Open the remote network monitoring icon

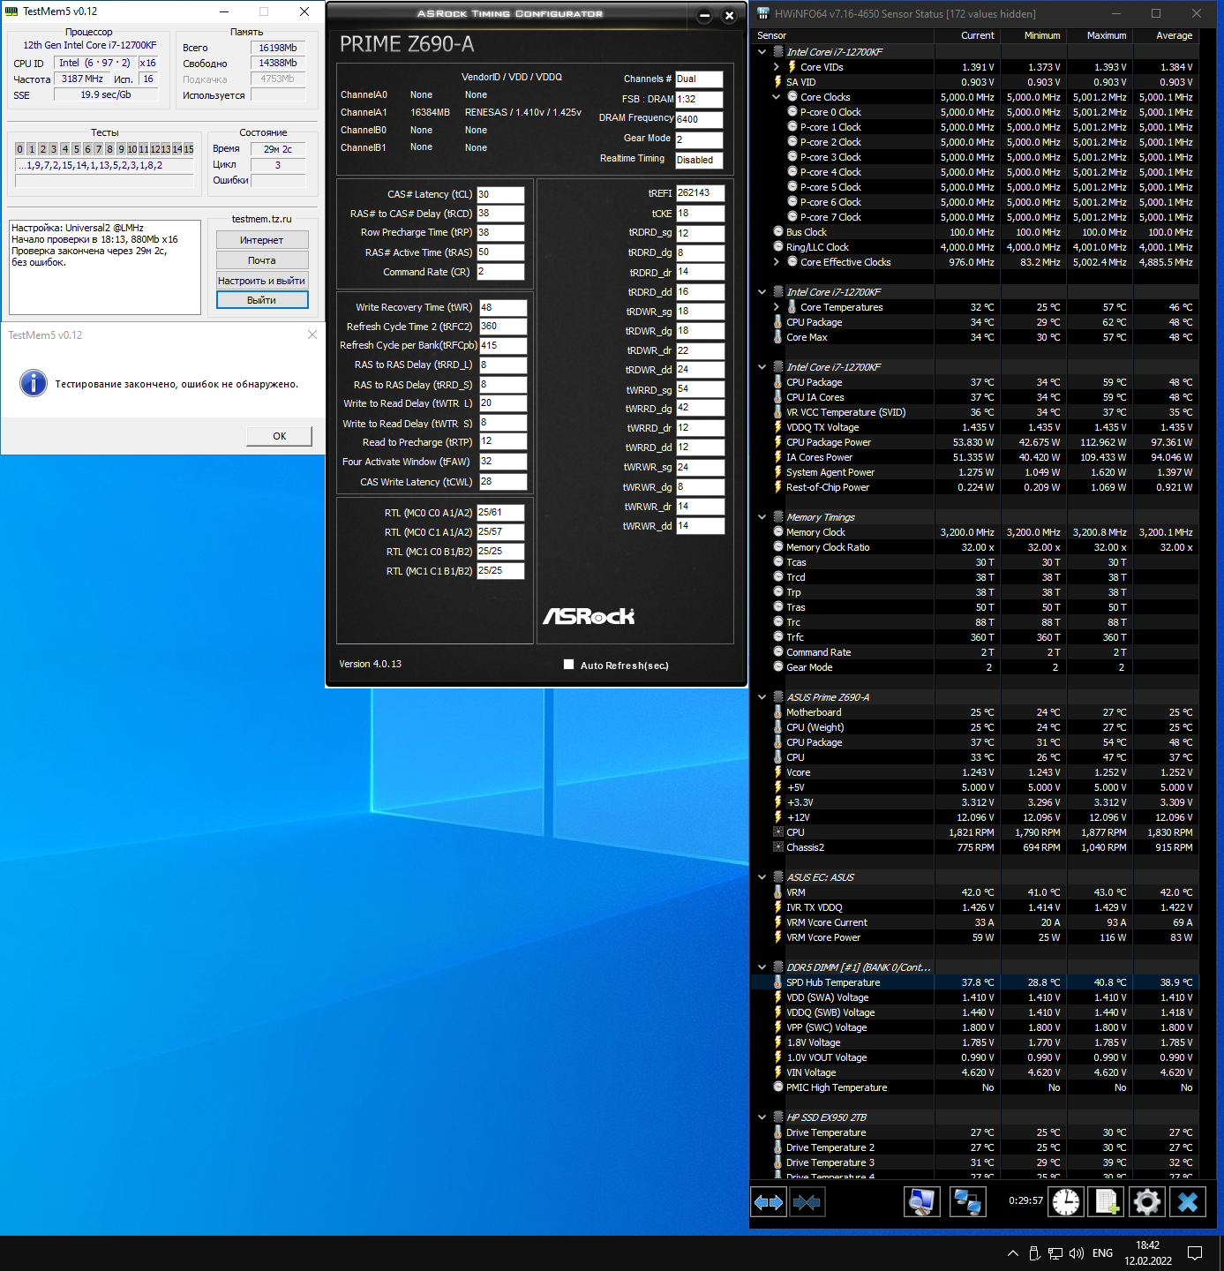(x=968, y=1201)
